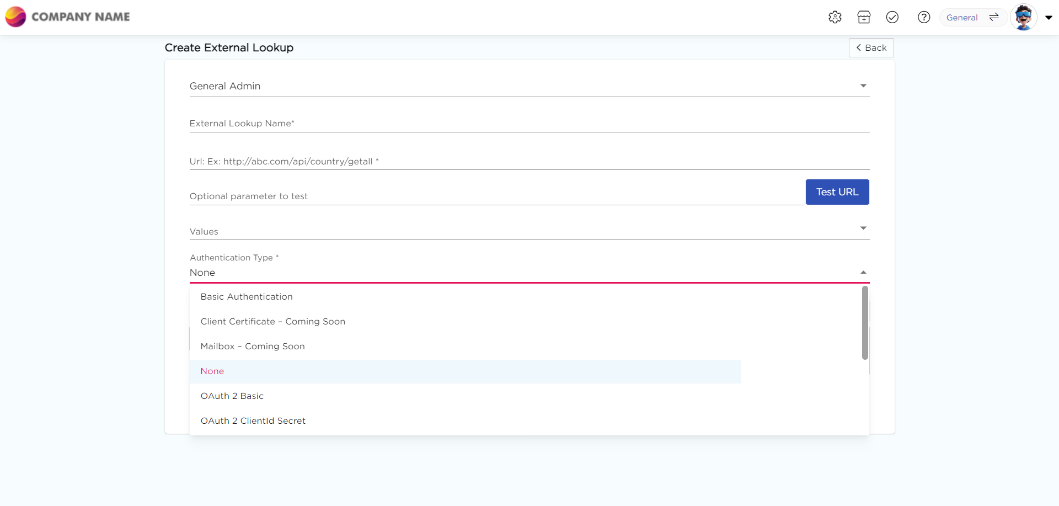Open the General Admin dropdown
Viewport: 1059px width, 506px height.
coord(529,86)
